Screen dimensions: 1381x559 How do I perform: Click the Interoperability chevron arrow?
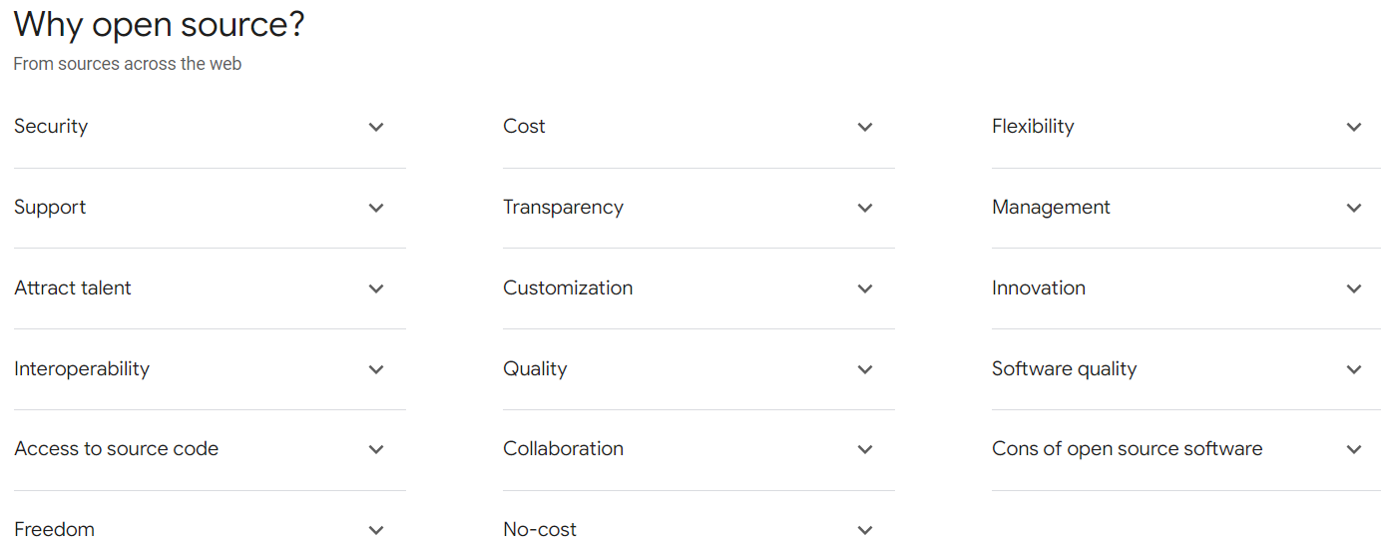(x=376, y=369)
